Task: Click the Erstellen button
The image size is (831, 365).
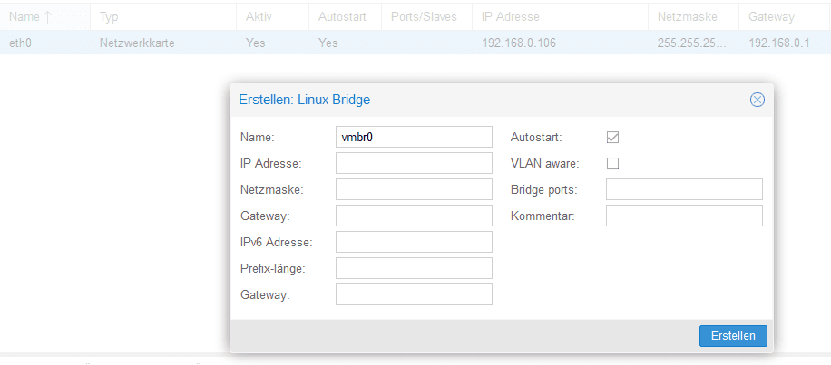Action: (x=733, y=335)
